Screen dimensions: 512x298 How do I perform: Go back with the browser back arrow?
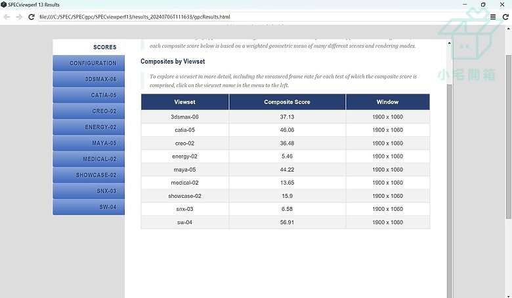7,17
